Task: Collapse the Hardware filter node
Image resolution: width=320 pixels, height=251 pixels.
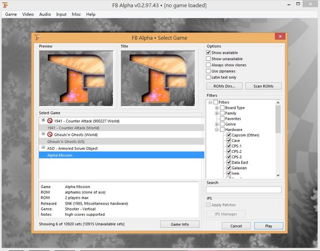Action: [217, 129]
